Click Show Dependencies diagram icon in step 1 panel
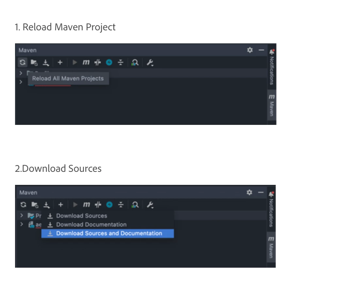 135,63
